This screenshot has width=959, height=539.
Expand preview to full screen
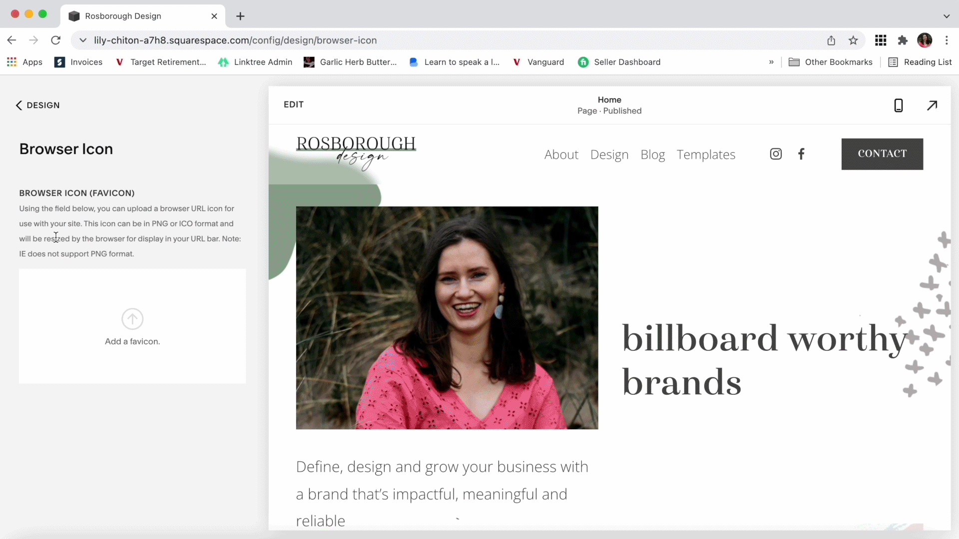tap(932, 105)
